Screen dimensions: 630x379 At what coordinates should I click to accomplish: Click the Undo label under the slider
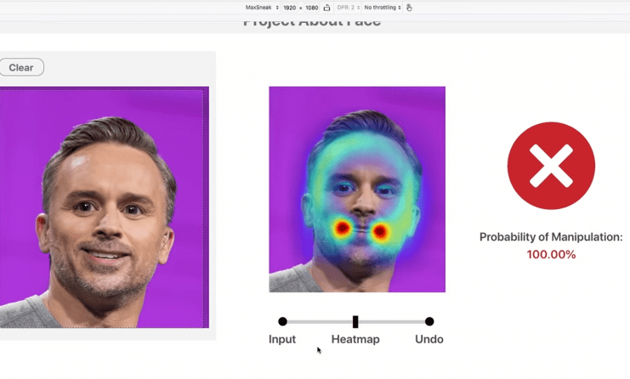(x=429, y=339)
